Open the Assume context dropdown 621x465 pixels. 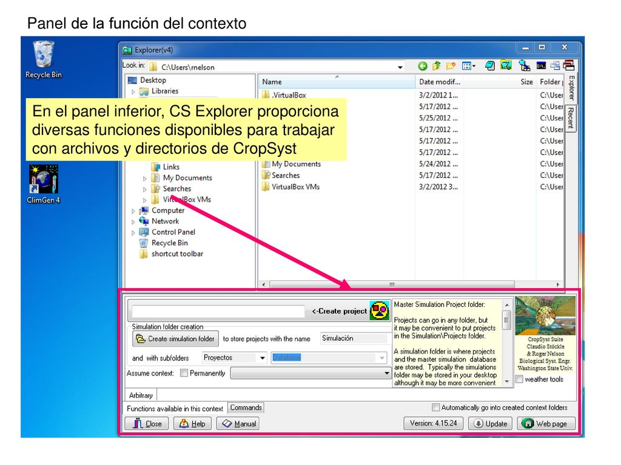pyautogui.click(x=386, y=373)
